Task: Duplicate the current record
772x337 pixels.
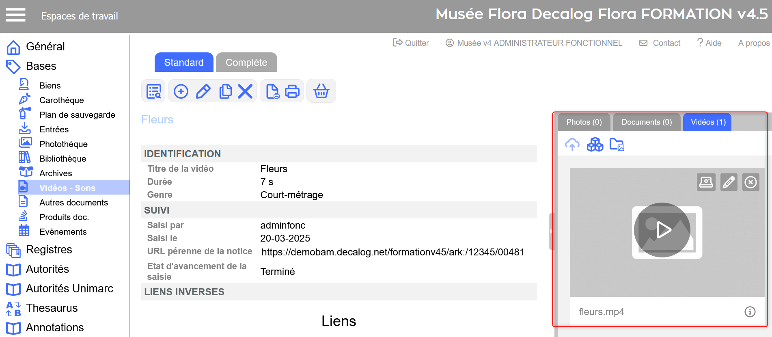Action: click(x=225, y=91)
